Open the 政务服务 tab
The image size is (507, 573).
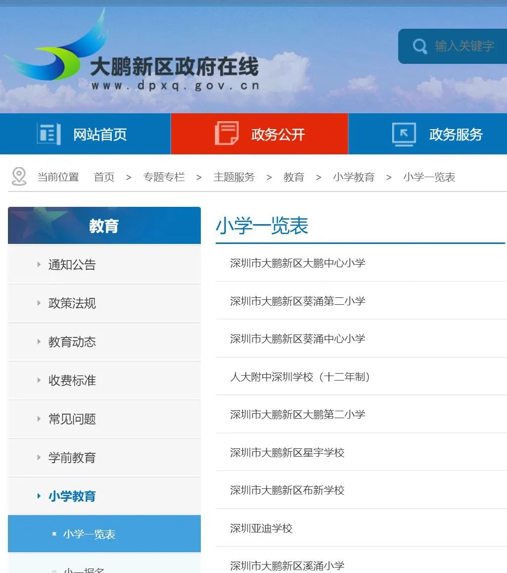pyautogui.click(x=428, y=134)
